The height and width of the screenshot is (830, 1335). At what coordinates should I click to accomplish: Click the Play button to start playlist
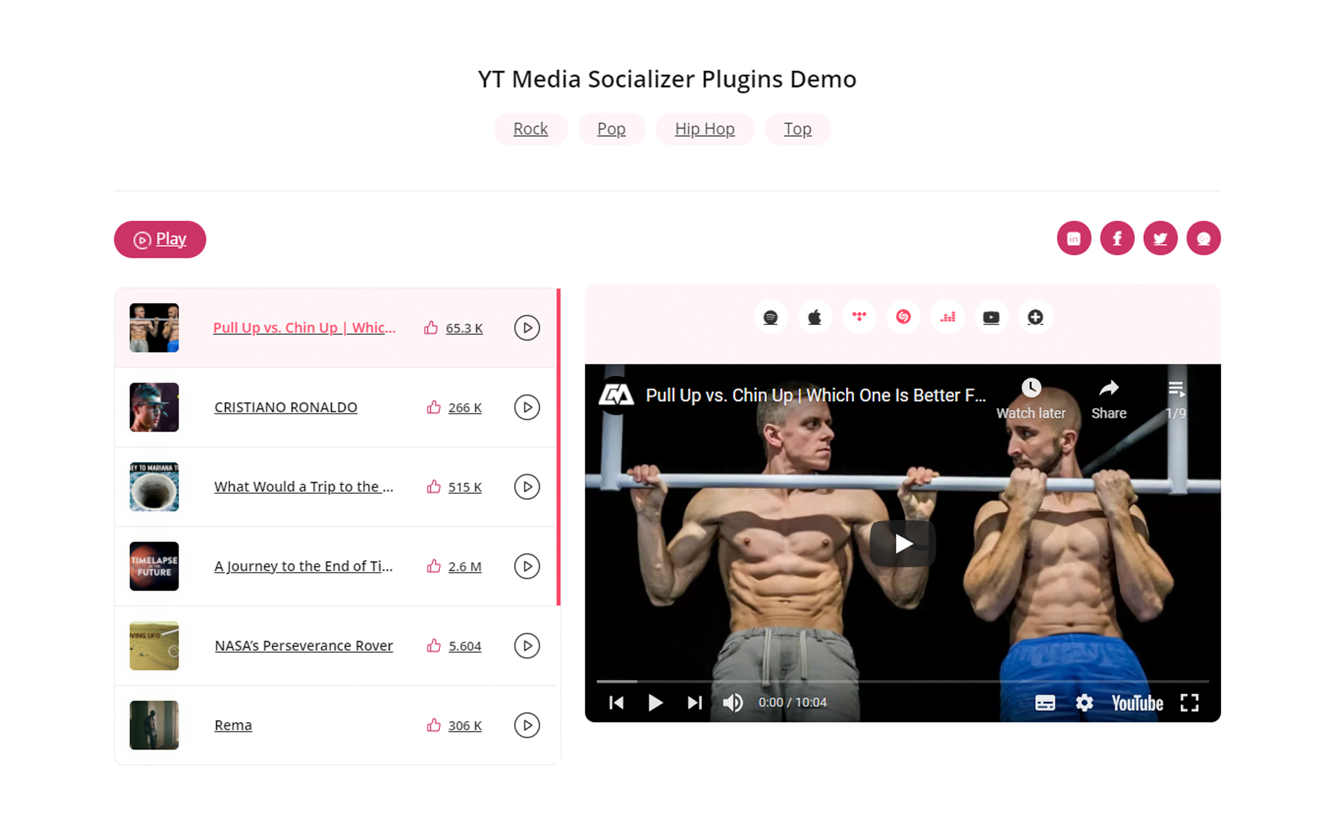pos(160,239)
